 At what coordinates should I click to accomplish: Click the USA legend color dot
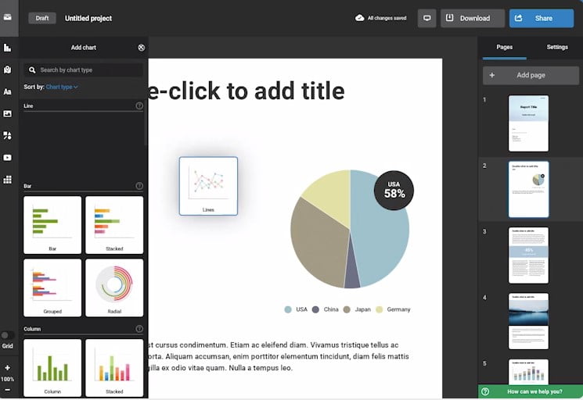coord(288,309)
